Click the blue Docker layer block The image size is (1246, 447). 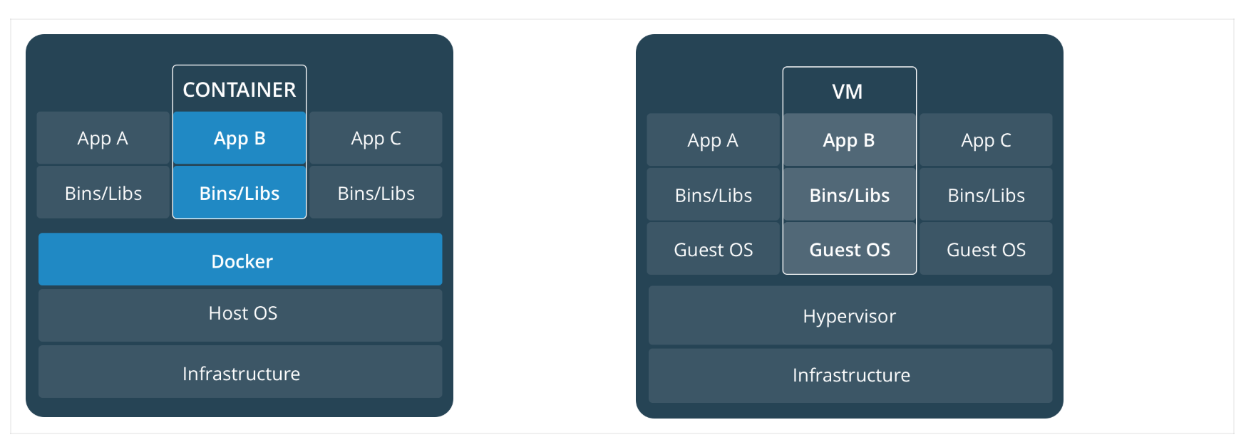click(x=240, y=260)
